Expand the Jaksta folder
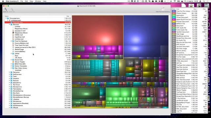This screenshot has width=211, height=118. [x=11, y=54]
